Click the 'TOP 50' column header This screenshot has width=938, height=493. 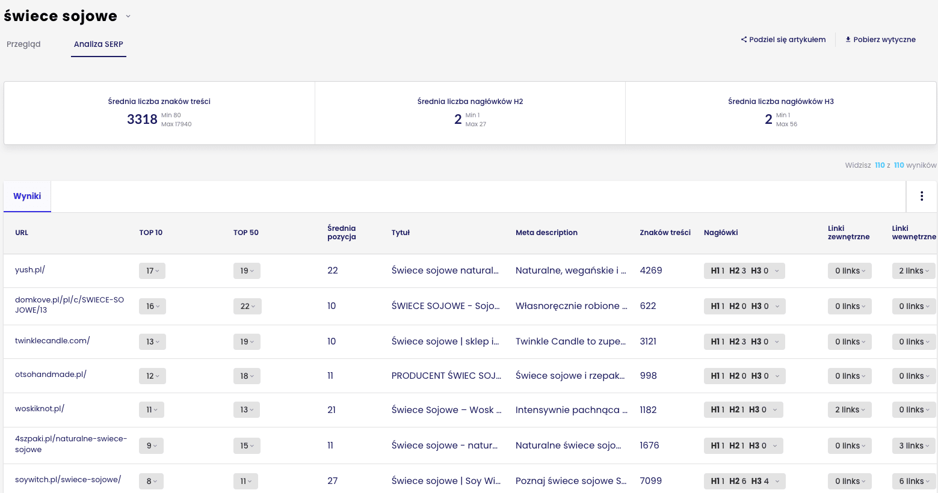[x=246, y=233]
